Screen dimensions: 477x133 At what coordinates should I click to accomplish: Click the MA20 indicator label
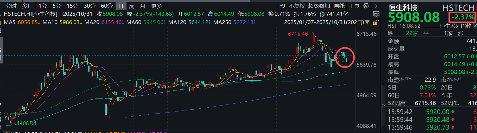point(92,22)
